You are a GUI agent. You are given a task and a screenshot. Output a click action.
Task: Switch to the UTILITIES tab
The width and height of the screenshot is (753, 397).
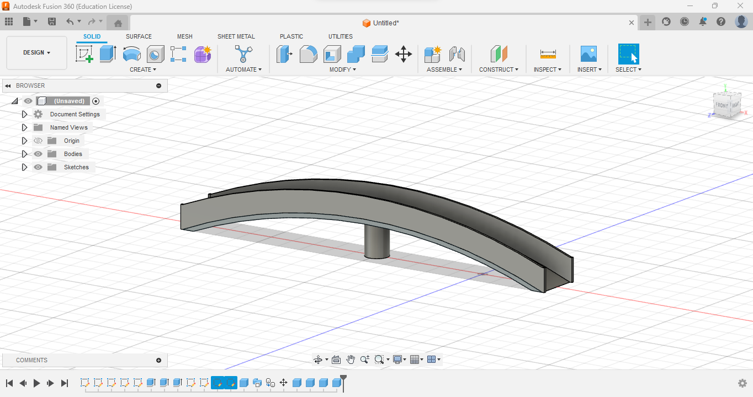(x=341, y=36)
